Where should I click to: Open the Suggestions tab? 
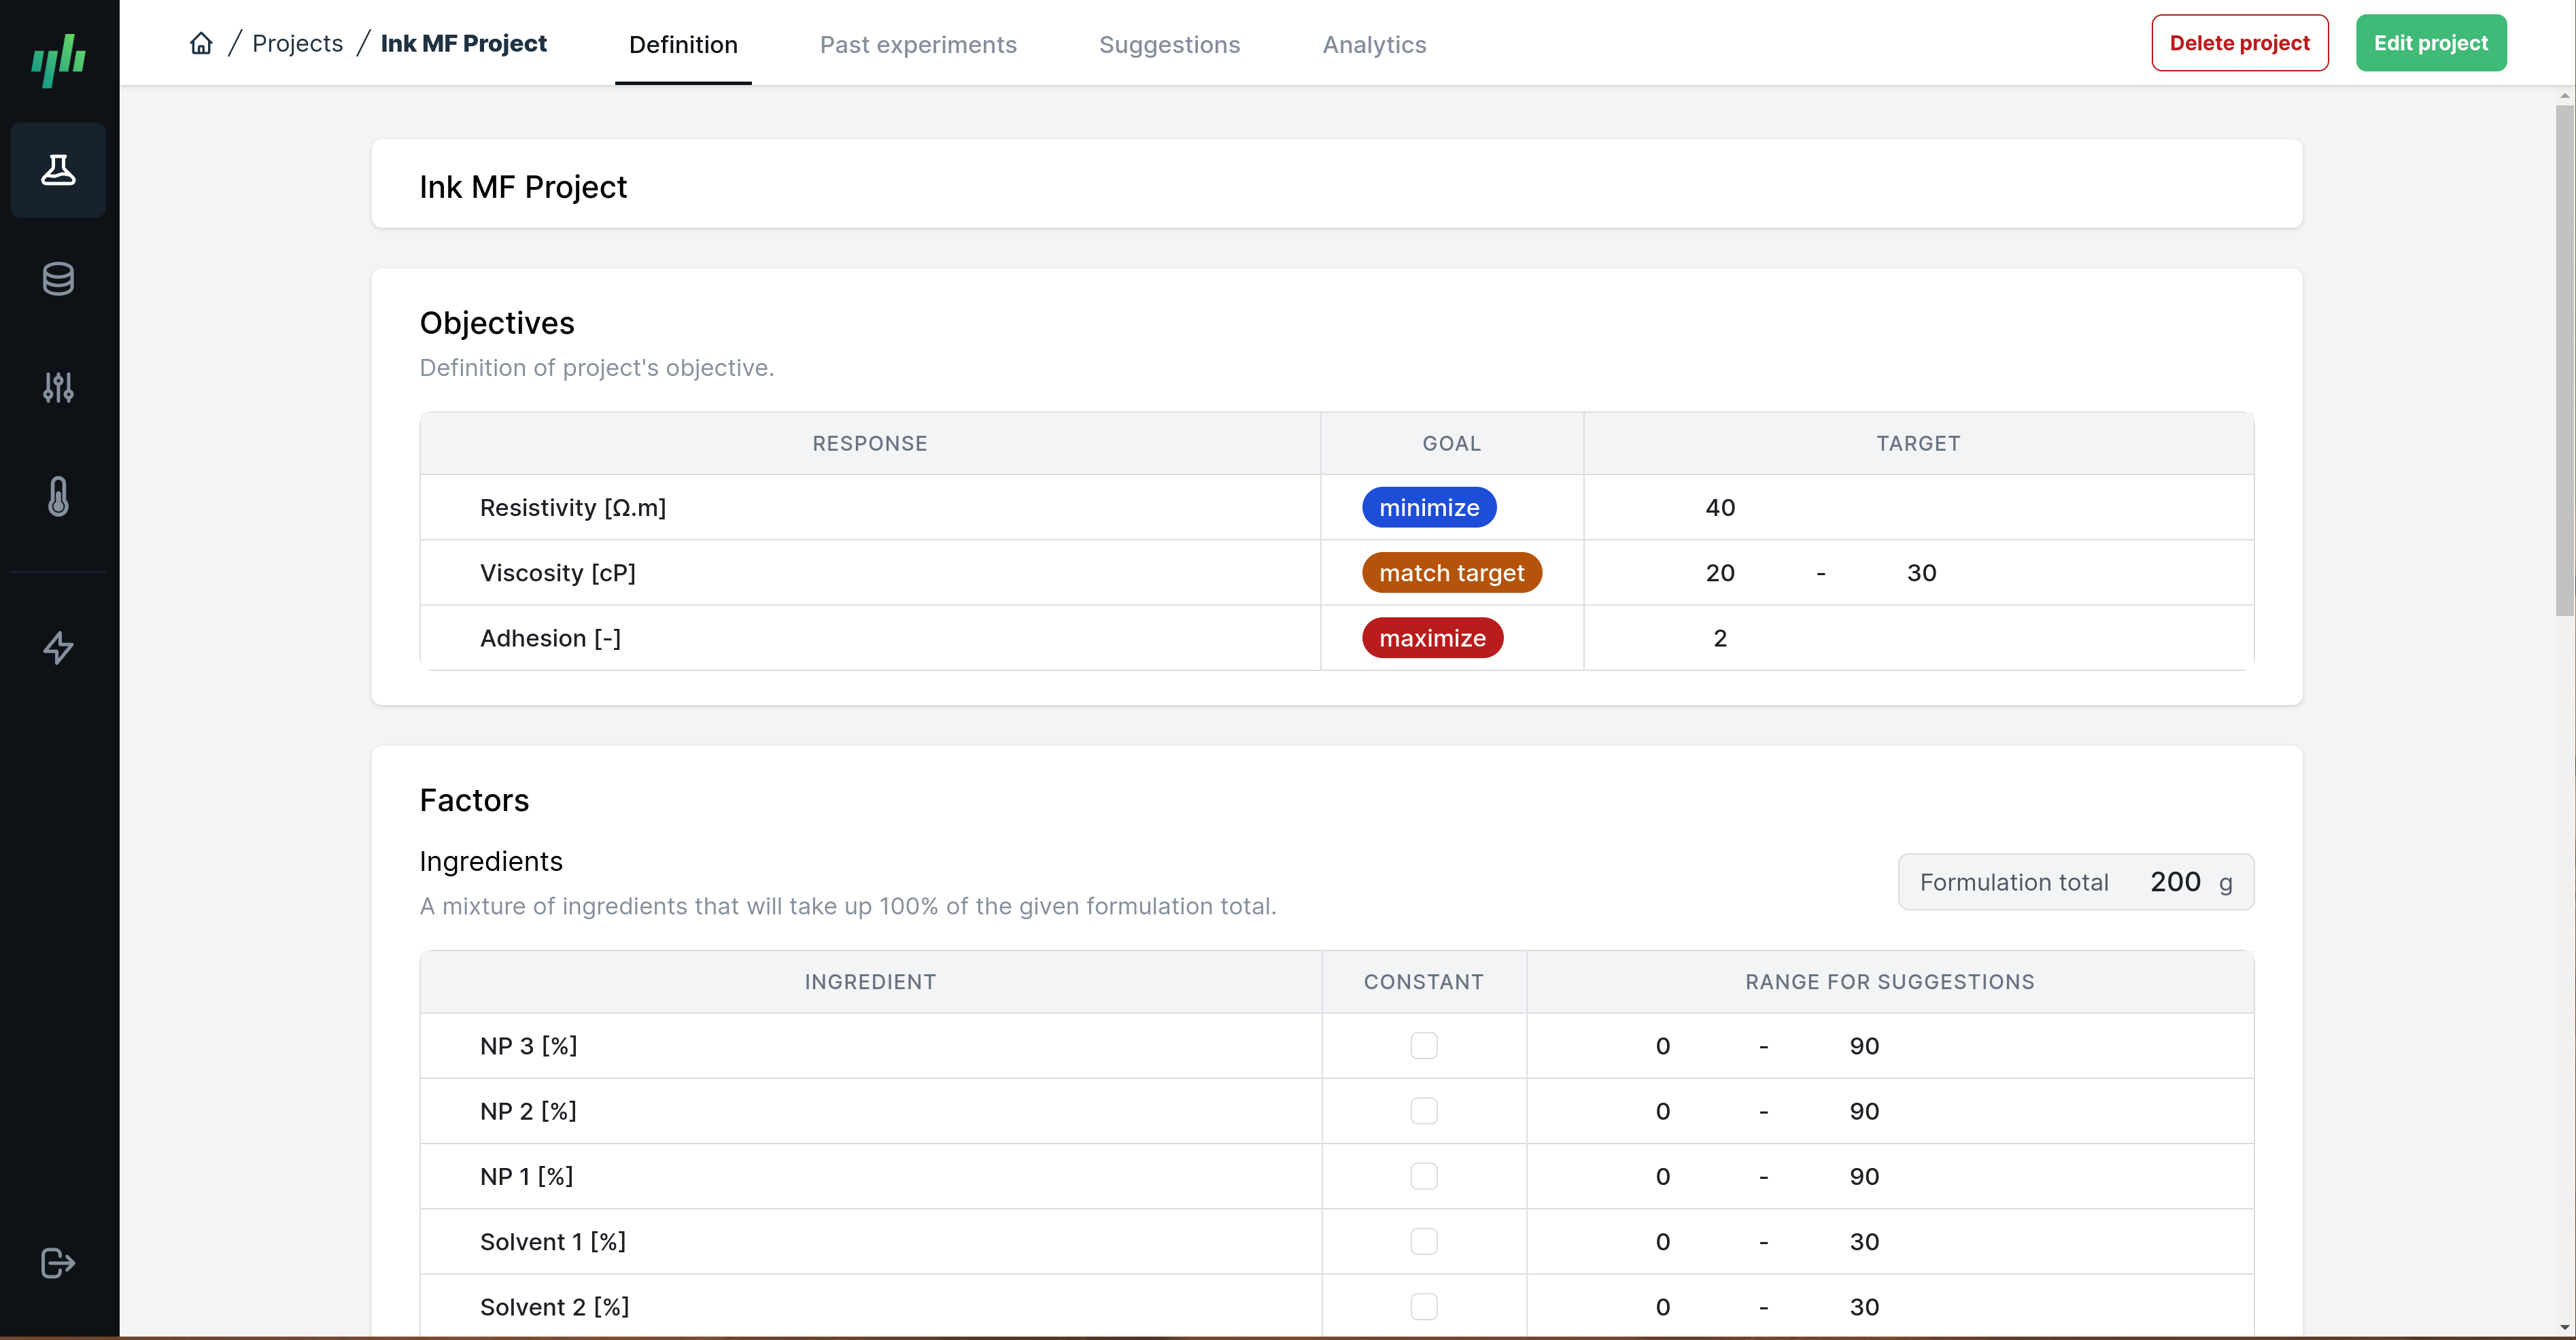pyautogui.click(x=1168, y=44)
